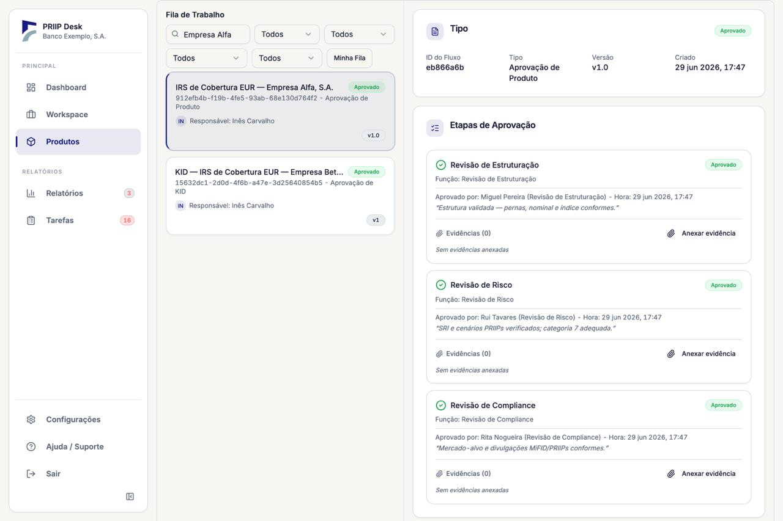The height and width of the screenshot is (521, 783).
Task: Click the checklist icon beside Etapas de Aprovação
Action: tap(435, 128)
